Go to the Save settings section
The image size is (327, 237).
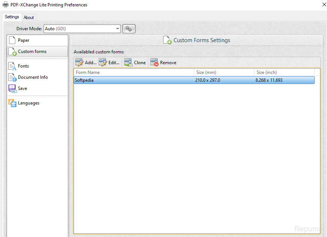pyautogui.click(x=22, y=88)
